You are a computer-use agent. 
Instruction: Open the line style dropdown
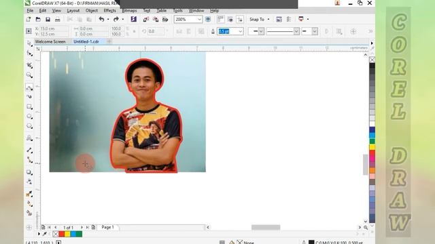[296, 31]
